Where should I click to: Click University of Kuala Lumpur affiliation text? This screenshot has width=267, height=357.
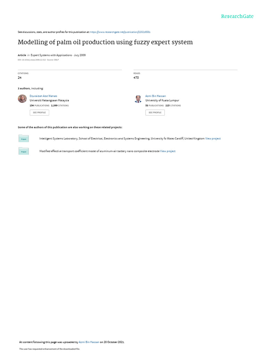(x=162, y=100)
